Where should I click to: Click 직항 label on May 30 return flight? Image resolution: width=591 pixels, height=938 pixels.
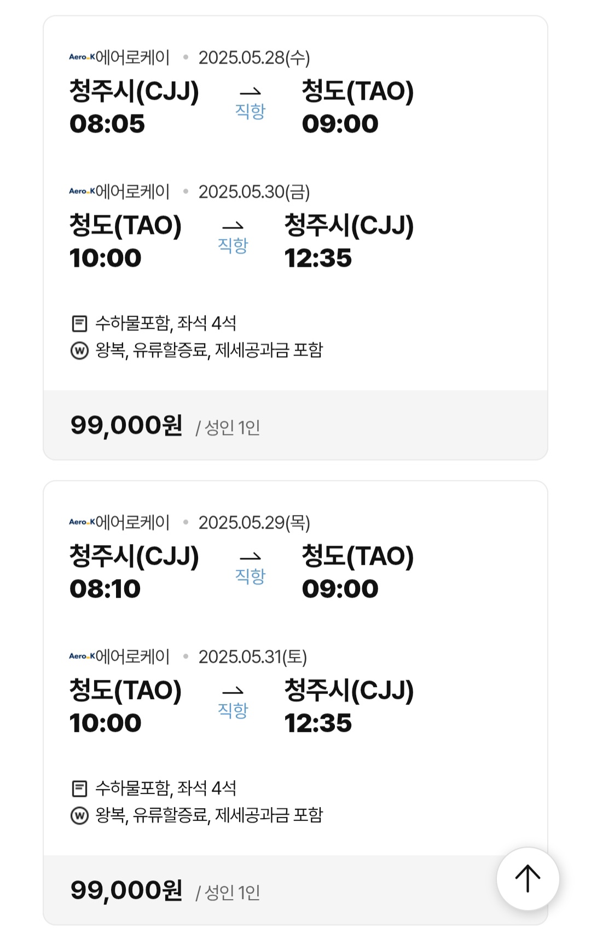point(233,245)
